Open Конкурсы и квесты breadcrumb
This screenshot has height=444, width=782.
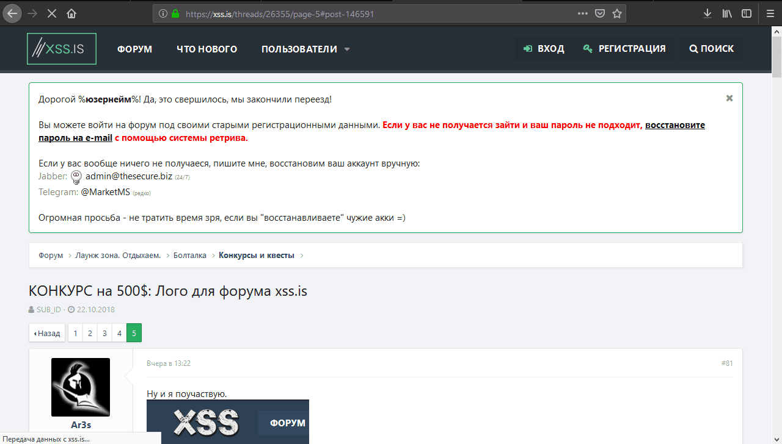tap(257, 256)
